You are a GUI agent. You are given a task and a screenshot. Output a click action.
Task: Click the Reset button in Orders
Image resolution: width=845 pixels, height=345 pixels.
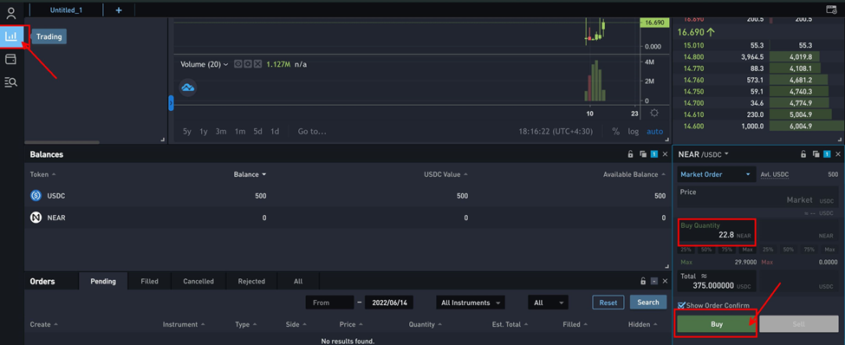[608, 303]
